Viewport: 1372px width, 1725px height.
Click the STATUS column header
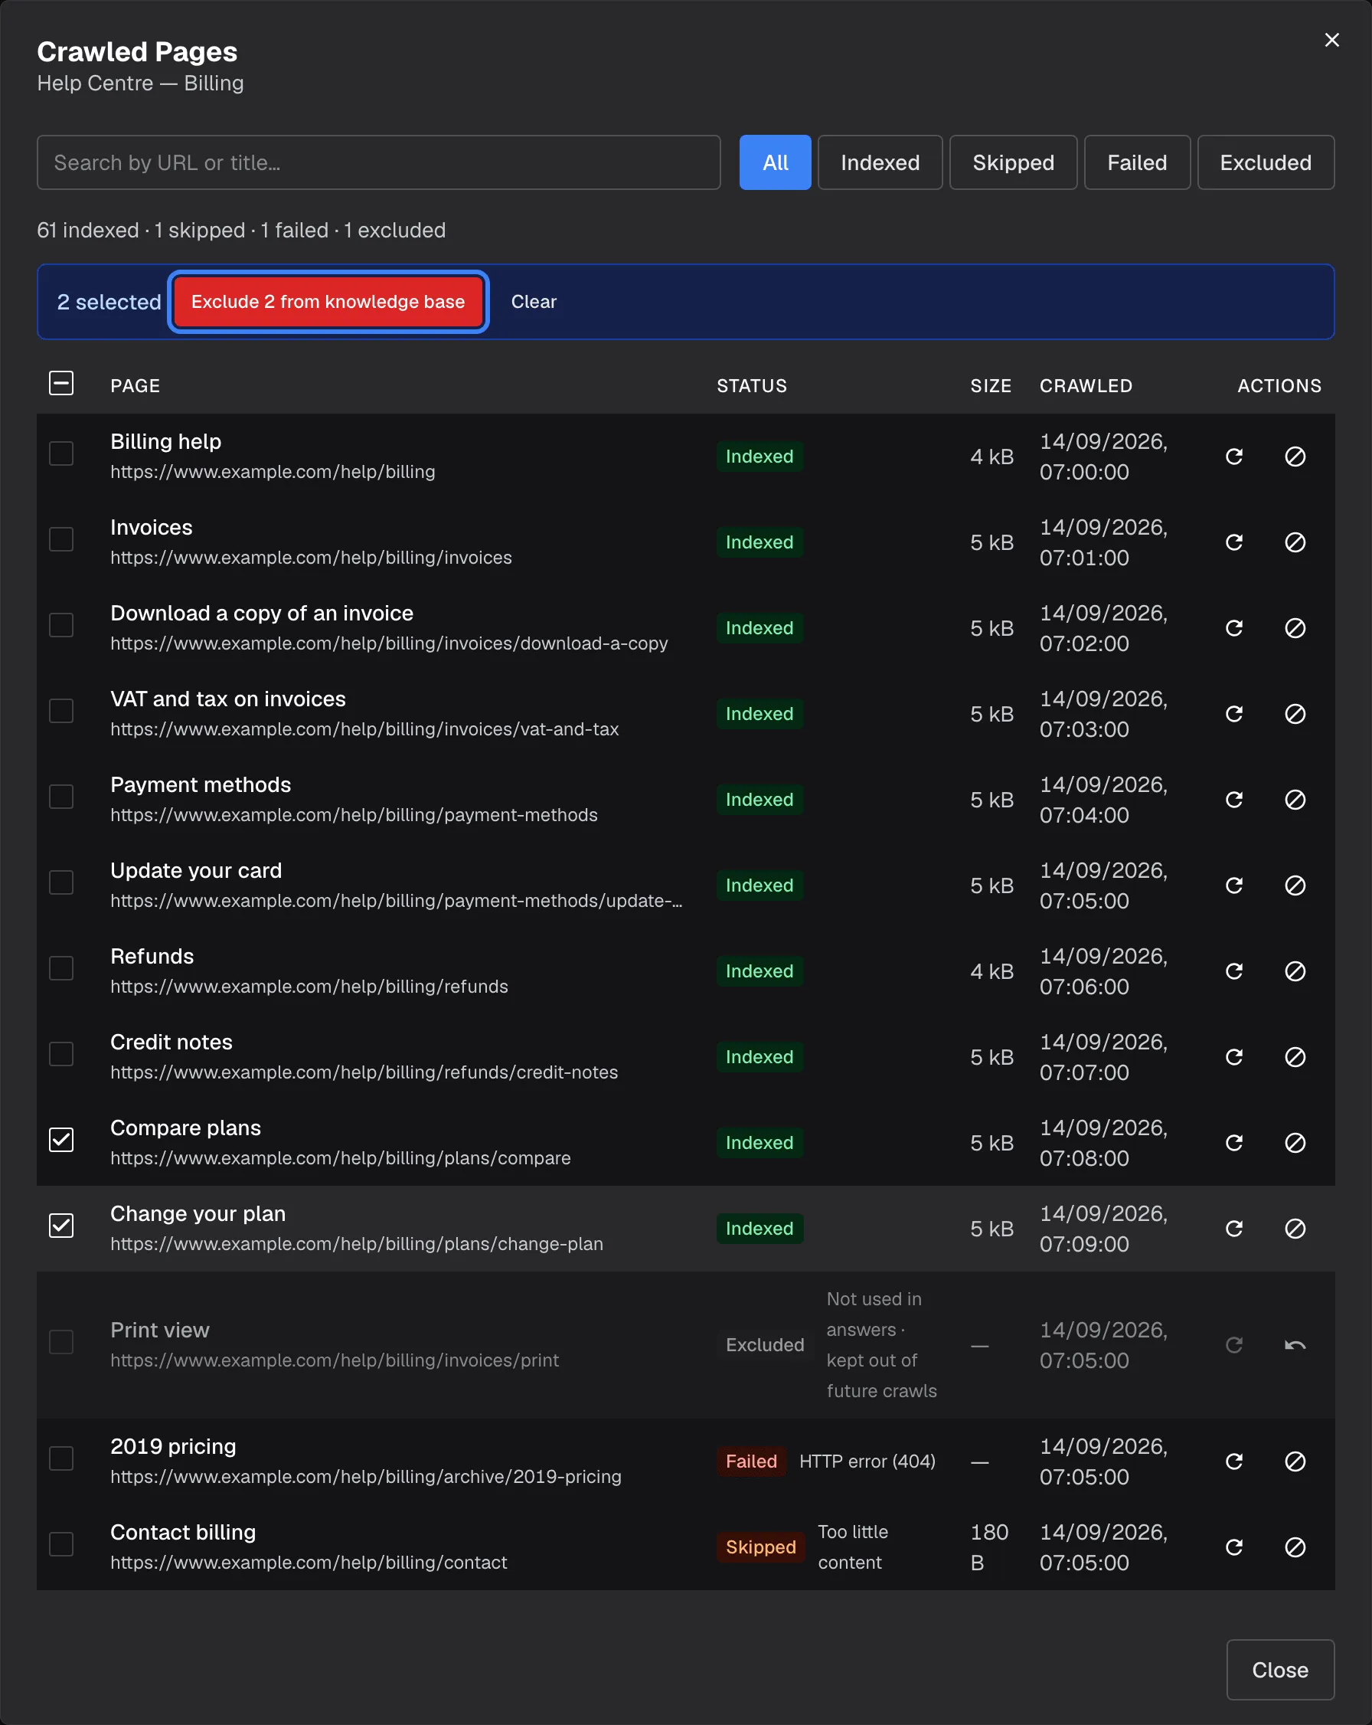(752, 385)
